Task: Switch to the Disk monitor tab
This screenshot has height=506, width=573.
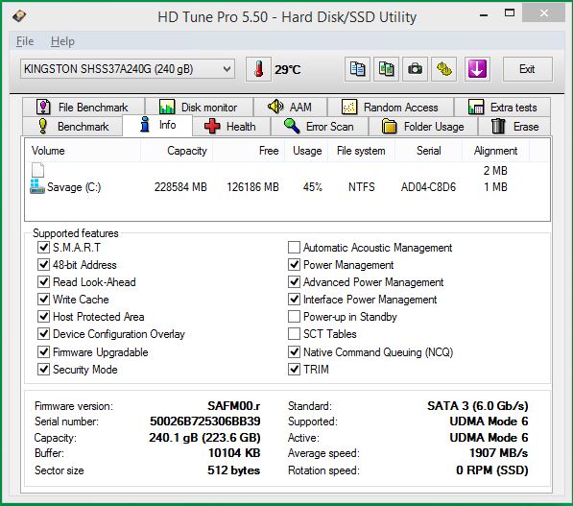Action: click(x=199, y=108)
